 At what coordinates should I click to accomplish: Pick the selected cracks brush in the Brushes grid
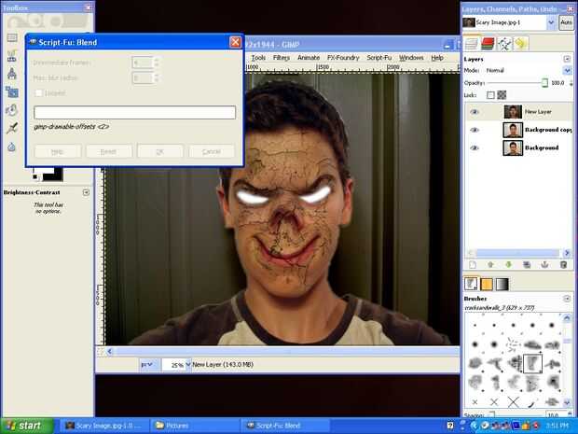click(x=532, y=364)
